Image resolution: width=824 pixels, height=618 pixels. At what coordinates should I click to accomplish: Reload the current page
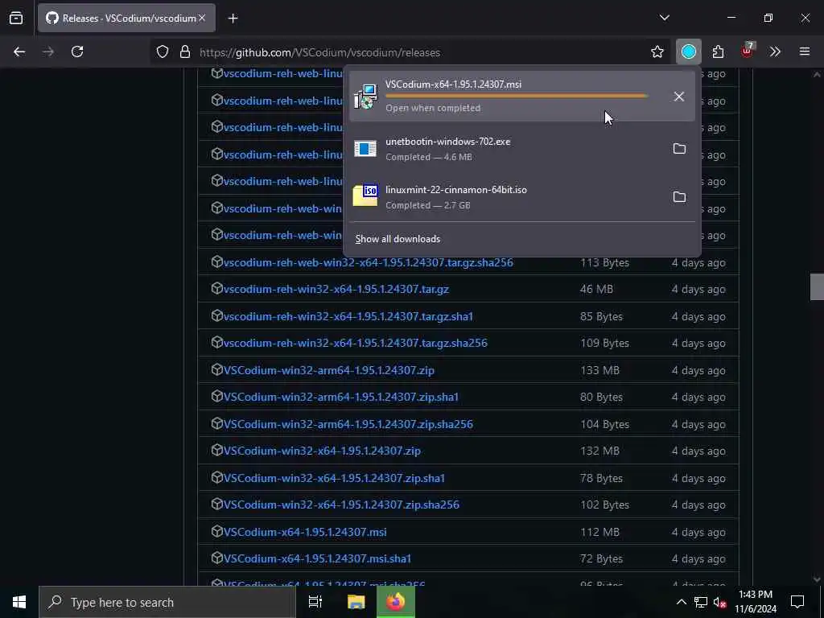click(x=77, y=51)
